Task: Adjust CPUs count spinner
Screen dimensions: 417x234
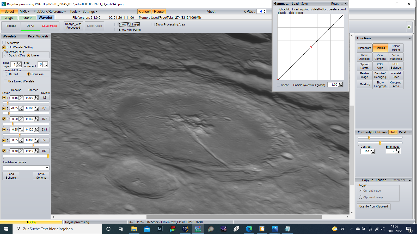Action: (264, 11)
